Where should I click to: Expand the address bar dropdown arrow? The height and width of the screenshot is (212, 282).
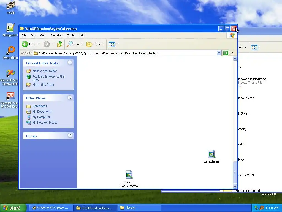[219, 53]
